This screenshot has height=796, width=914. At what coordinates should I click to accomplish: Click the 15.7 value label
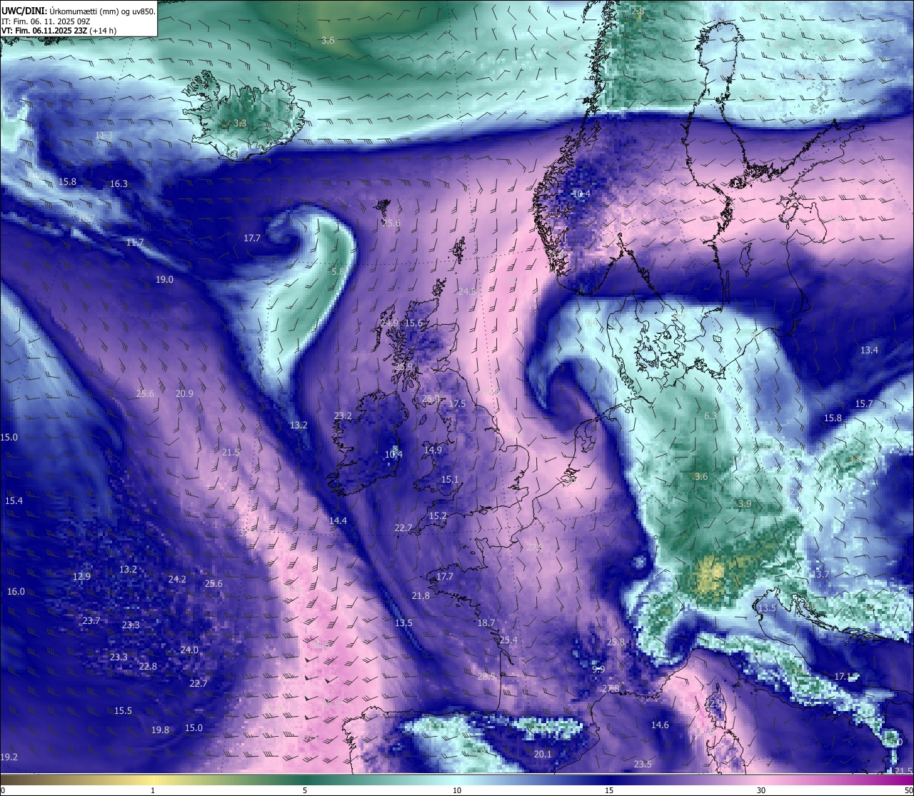pyautogui.click(x=864, y=404)
